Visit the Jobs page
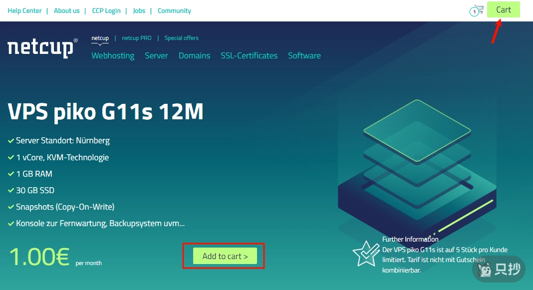 click(x=139, y=10)
